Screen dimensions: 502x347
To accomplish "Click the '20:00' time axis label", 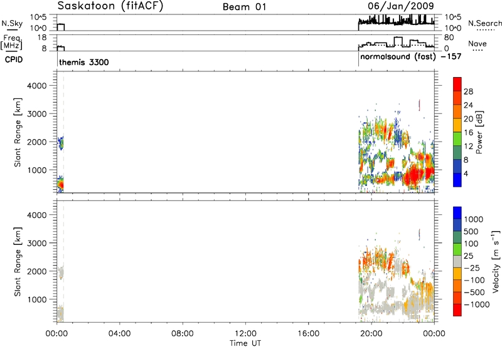I will tap(371, 334).
